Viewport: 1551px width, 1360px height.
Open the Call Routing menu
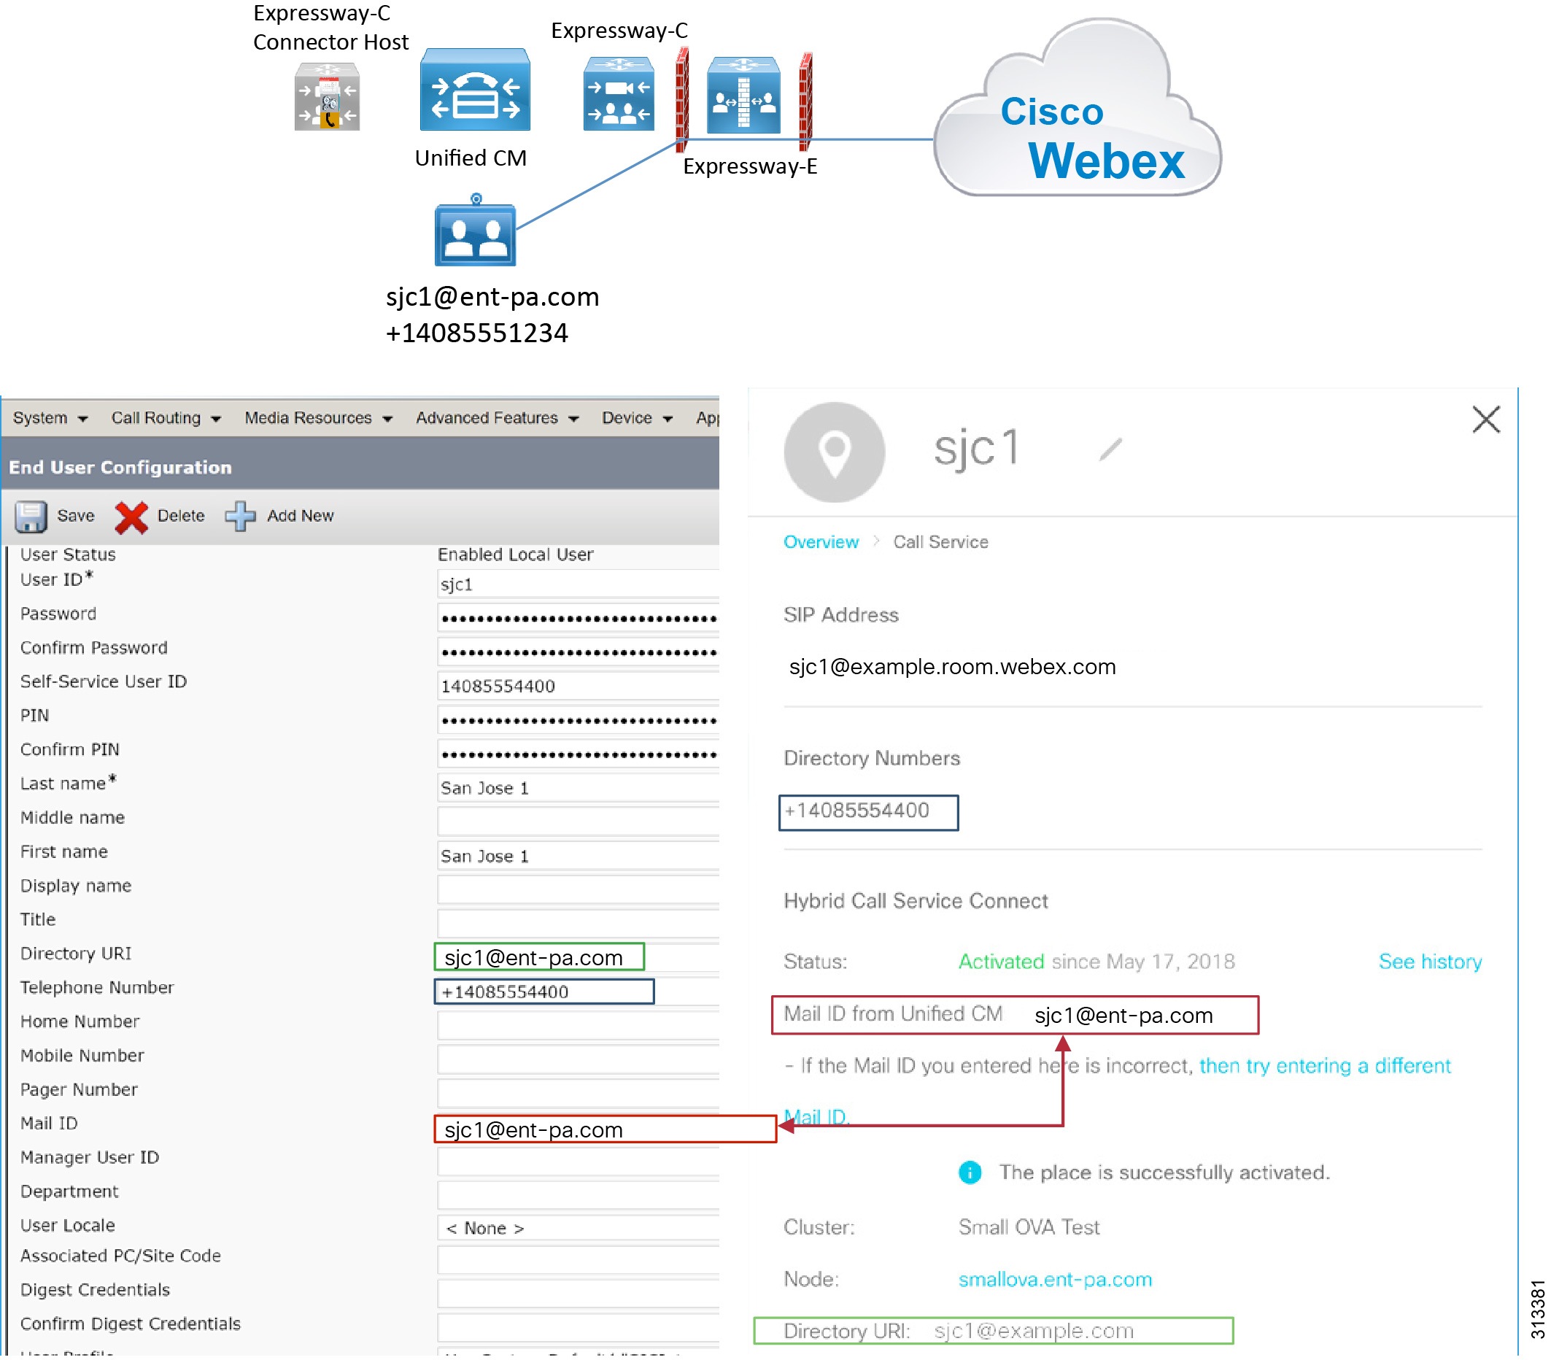click(x=166, y=418)
